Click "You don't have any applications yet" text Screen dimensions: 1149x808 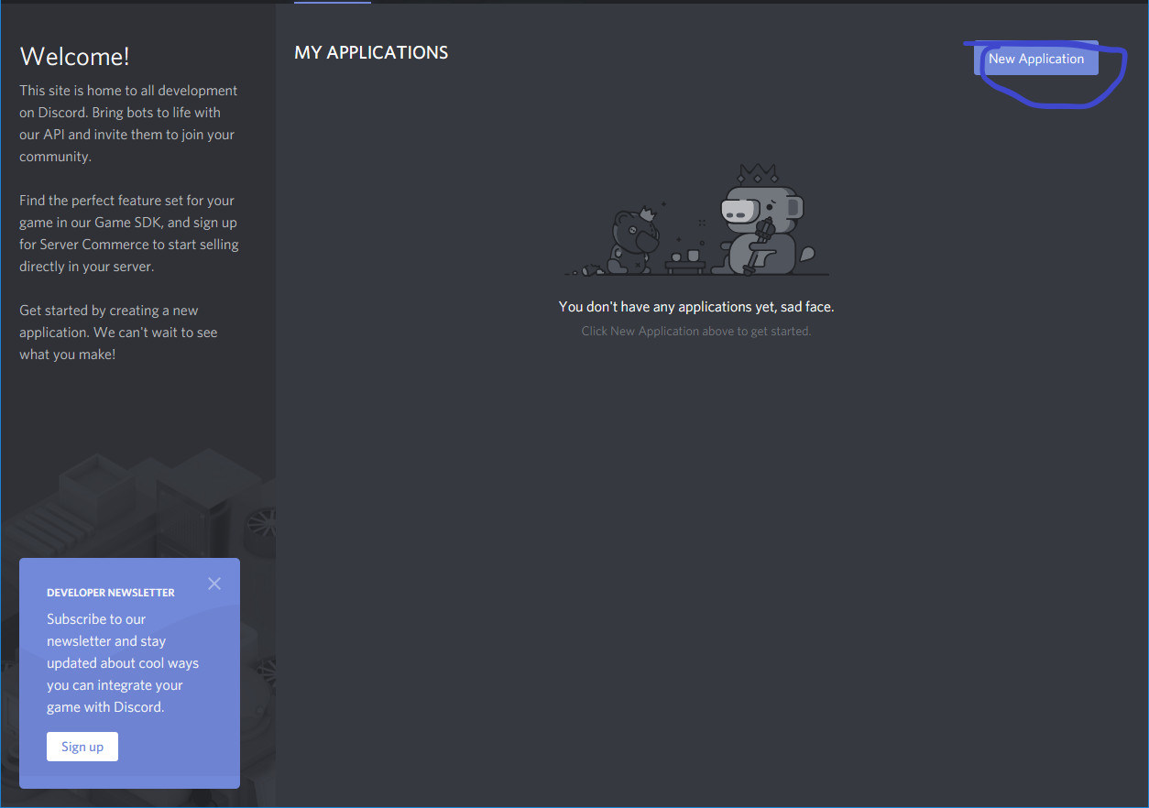tap(696, 307)
